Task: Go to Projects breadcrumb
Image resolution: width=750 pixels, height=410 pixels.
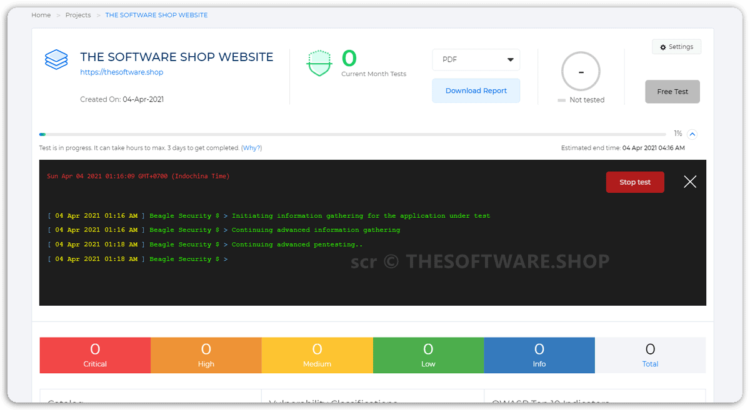Action: (78, 15)
